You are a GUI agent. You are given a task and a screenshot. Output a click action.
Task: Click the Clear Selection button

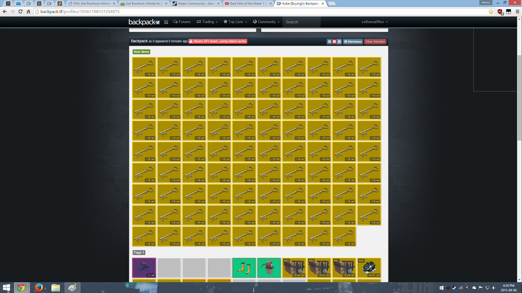[375, 42]
